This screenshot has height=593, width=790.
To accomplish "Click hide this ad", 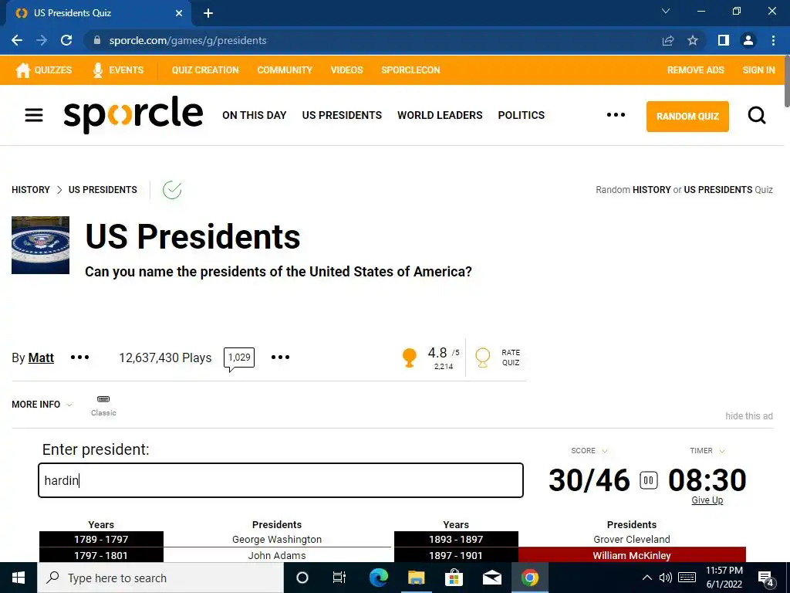I will (x=748, y=416).
